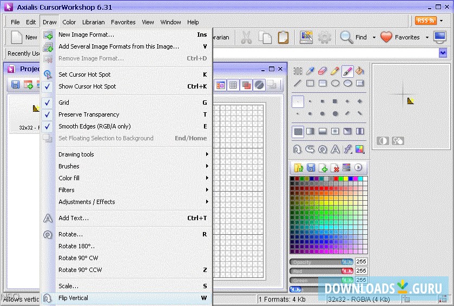The width and height of the screenshot is (454, 306).
Task: Open the File menu
Action: coord(15,22)
